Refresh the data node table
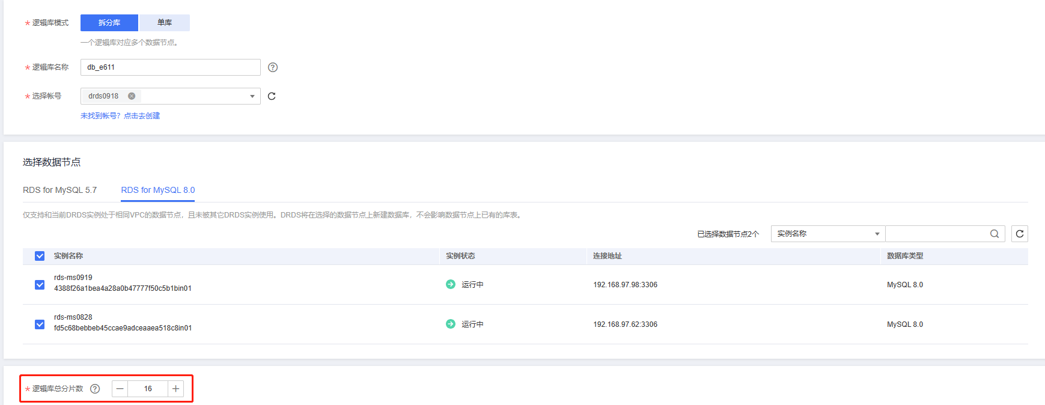 (x=1020, y=234)
